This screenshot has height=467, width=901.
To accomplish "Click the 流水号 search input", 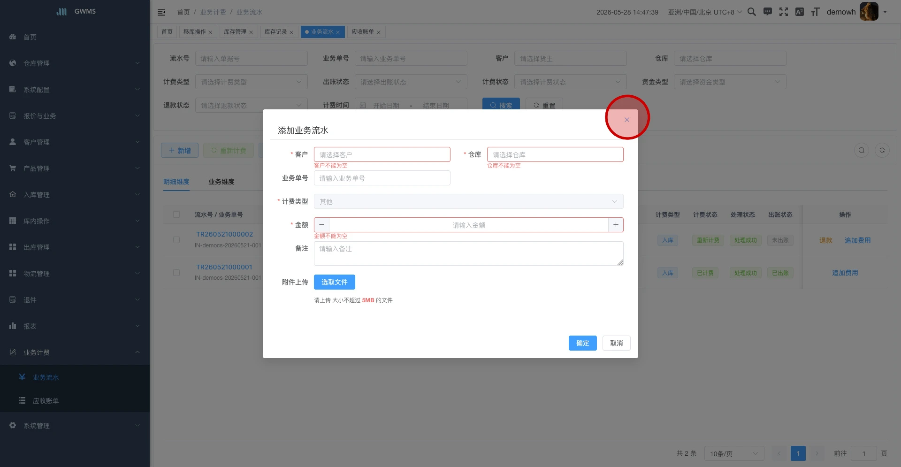I will click(252, 59).
